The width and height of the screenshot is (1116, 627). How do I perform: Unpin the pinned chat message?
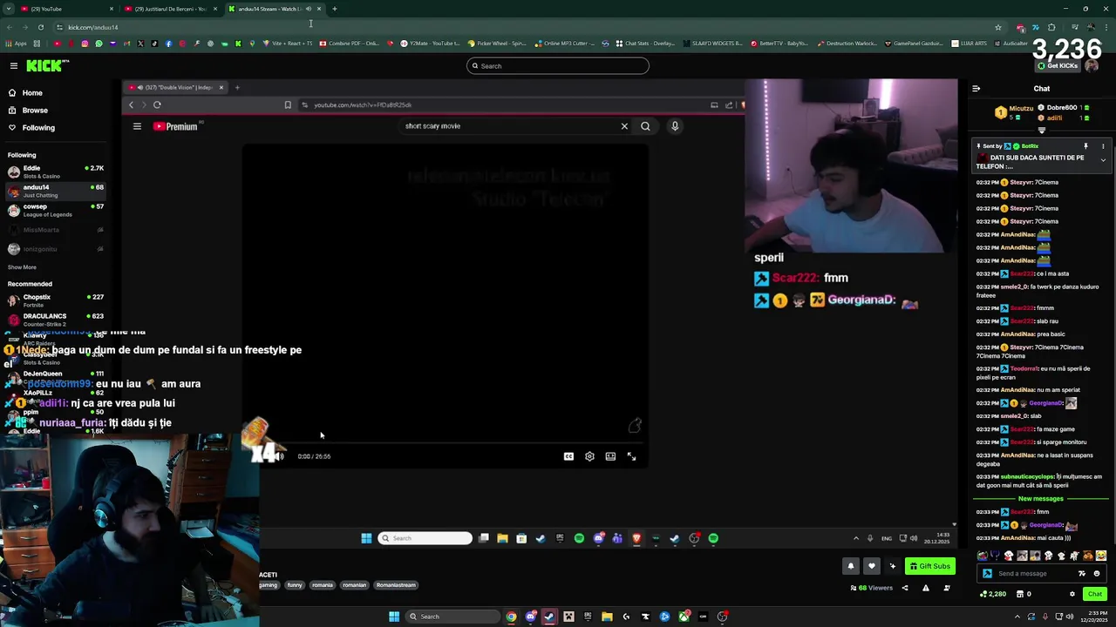click(x=1085, y=146)
